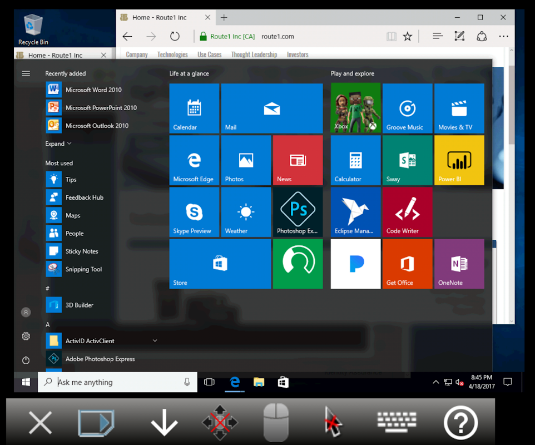Add page to favorites star
535x445 pixels.
[x=408, y=36]
